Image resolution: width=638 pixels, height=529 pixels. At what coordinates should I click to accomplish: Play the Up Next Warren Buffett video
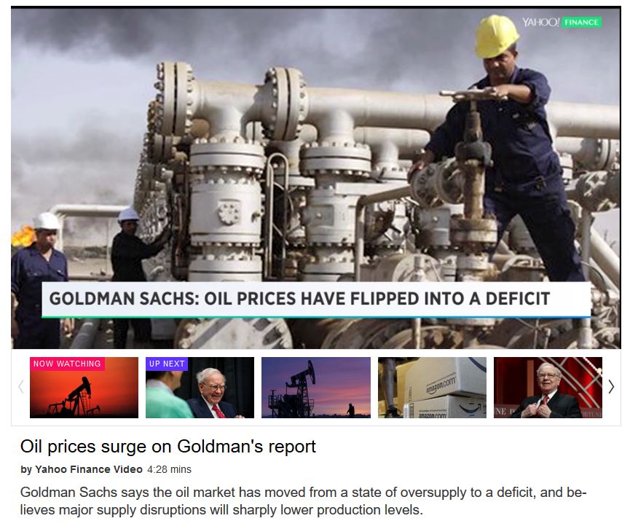pyautogui.click(x=200, y=388)
